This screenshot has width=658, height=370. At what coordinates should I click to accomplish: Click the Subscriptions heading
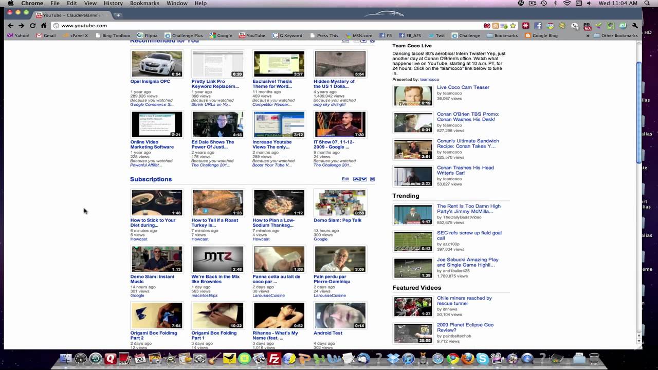151,179
